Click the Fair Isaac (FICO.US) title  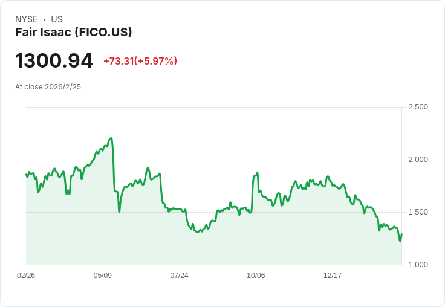point(73,32)
